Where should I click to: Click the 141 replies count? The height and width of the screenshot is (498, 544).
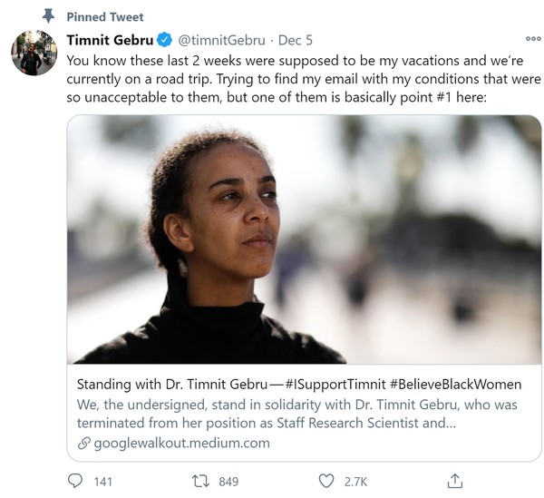[103, 482]
